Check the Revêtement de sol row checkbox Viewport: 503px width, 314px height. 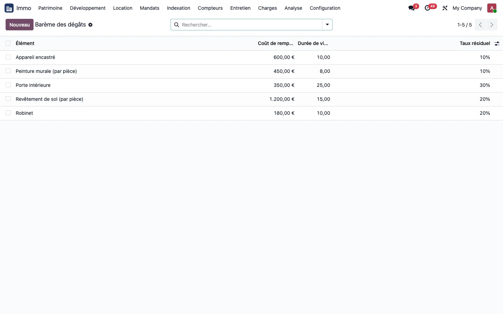click(x=8, y=99)
